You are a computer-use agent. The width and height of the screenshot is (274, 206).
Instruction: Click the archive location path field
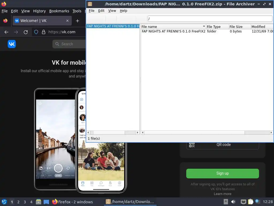pos(210,19)
